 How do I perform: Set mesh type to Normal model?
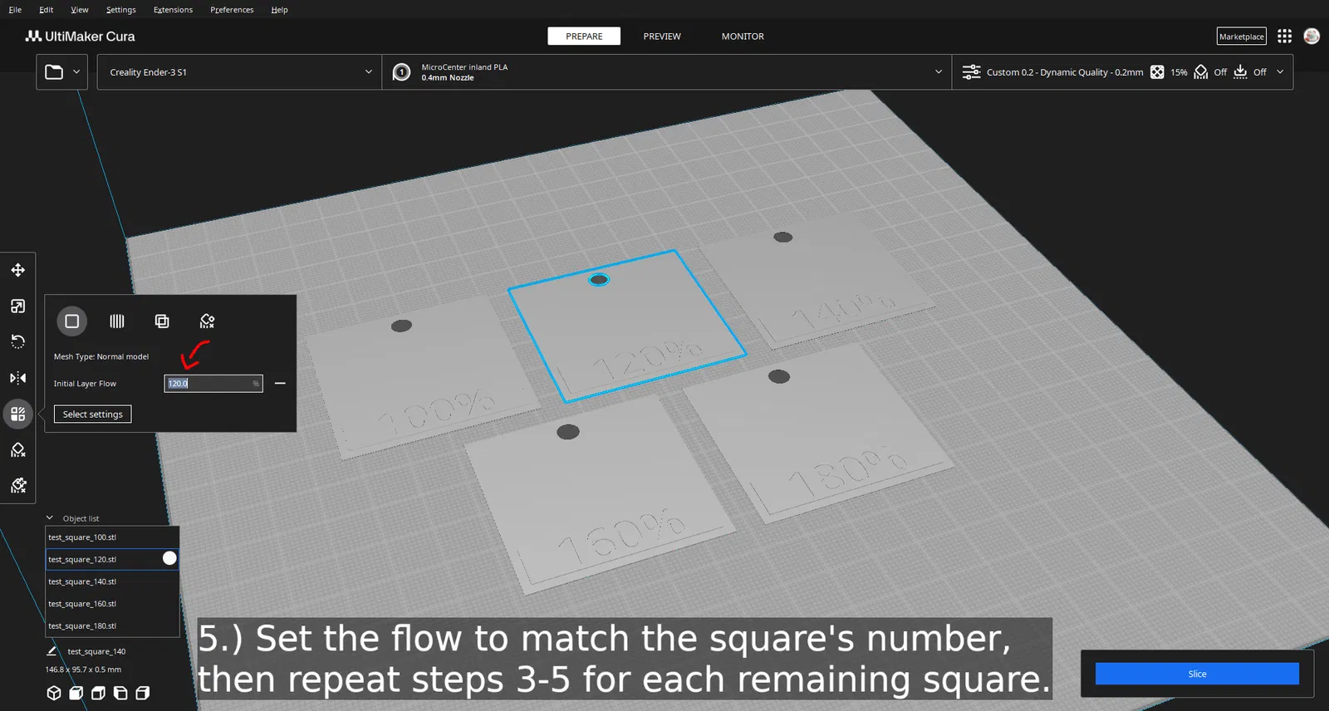coord(72,321)
